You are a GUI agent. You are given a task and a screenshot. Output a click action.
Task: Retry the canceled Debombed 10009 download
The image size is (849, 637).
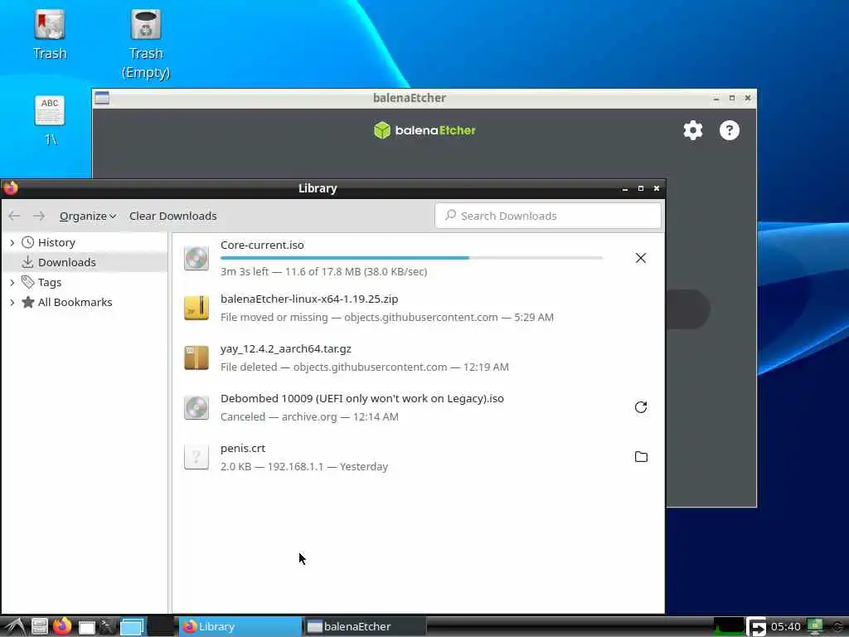641,407
